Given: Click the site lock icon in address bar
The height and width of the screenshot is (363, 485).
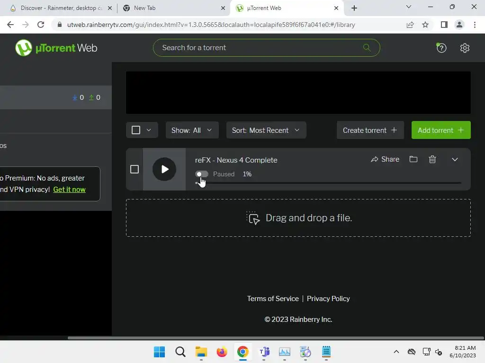Looking at the screenshot, I should (60, 25).
